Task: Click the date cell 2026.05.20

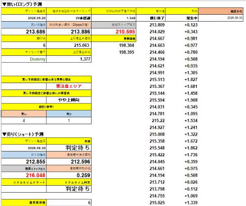Action: pos(24,18)
